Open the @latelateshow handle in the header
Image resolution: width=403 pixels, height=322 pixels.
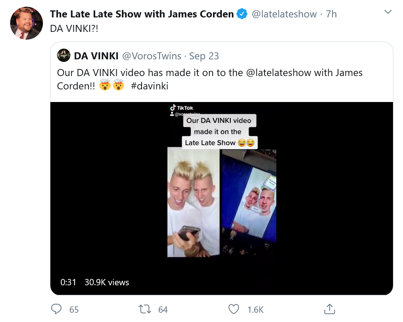284,14
